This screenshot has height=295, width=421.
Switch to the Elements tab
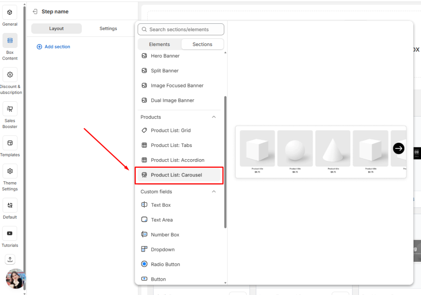(160, 44)
